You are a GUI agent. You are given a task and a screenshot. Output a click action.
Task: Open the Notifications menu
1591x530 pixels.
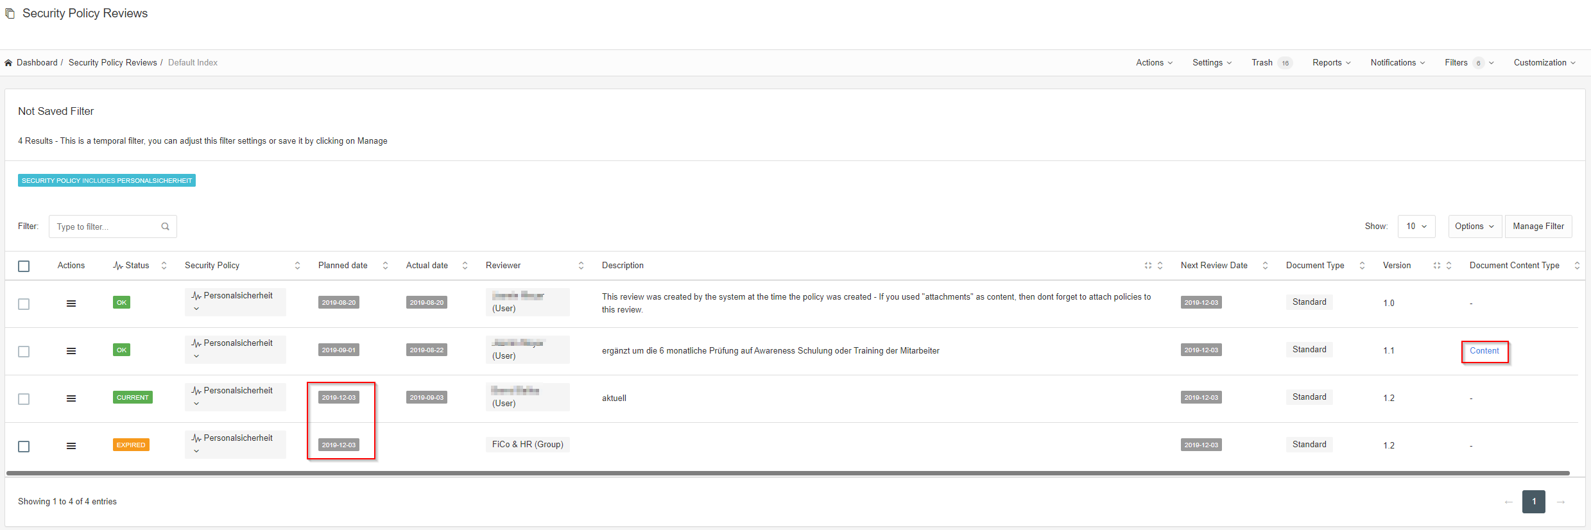click(x=1397, y=63)
